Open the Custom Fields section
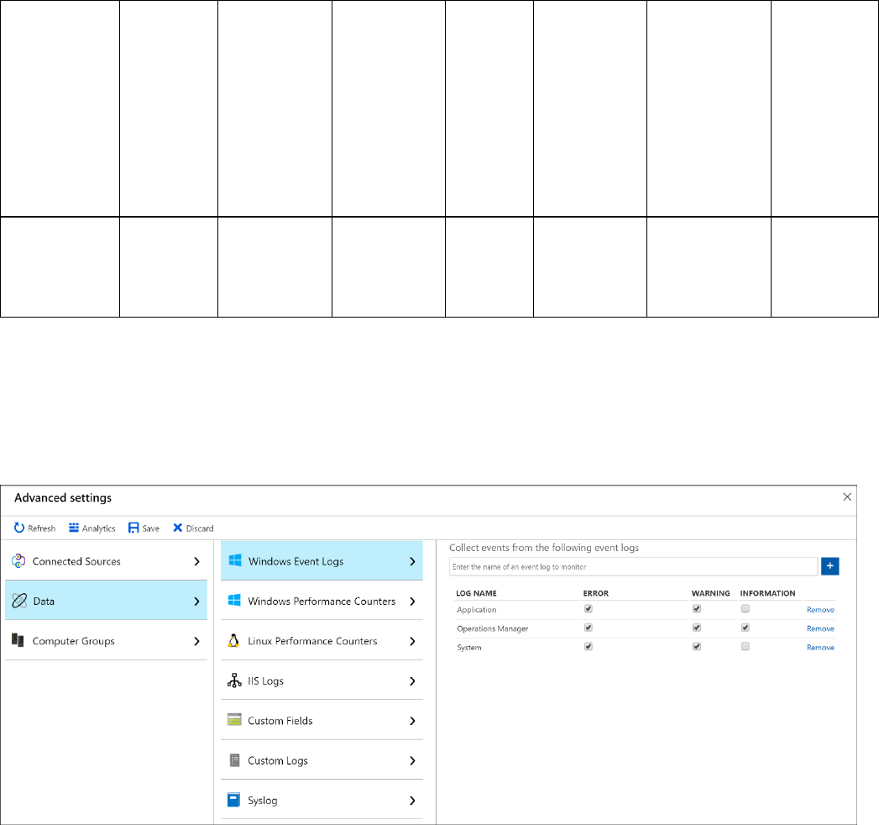The height and width of the screenshot is (825, 879). coord(322,720)
